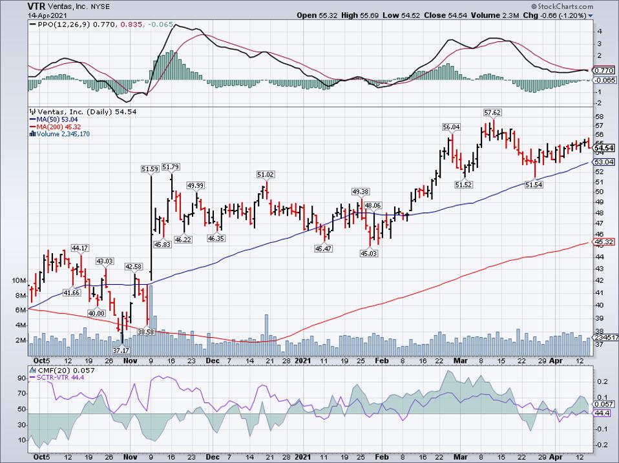Click the MA(50) 53.04 legend entry
The width and height of the screenshot is (619, 463).
point(57,119)
